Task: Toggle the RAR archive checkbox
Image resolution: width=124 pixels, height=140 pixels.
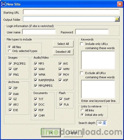Action: point(10,94)
